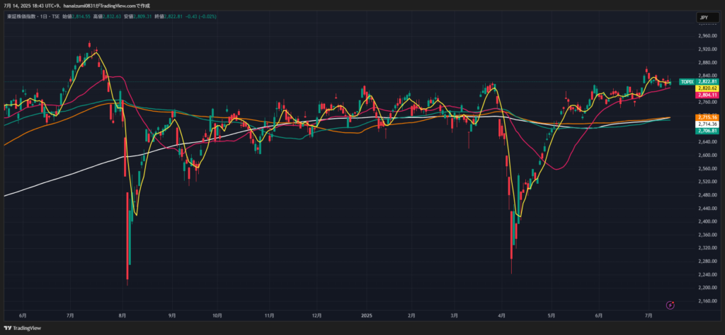Click the TOPIX symbol price label
The image size is (725, 335).
tap(687, 82)
